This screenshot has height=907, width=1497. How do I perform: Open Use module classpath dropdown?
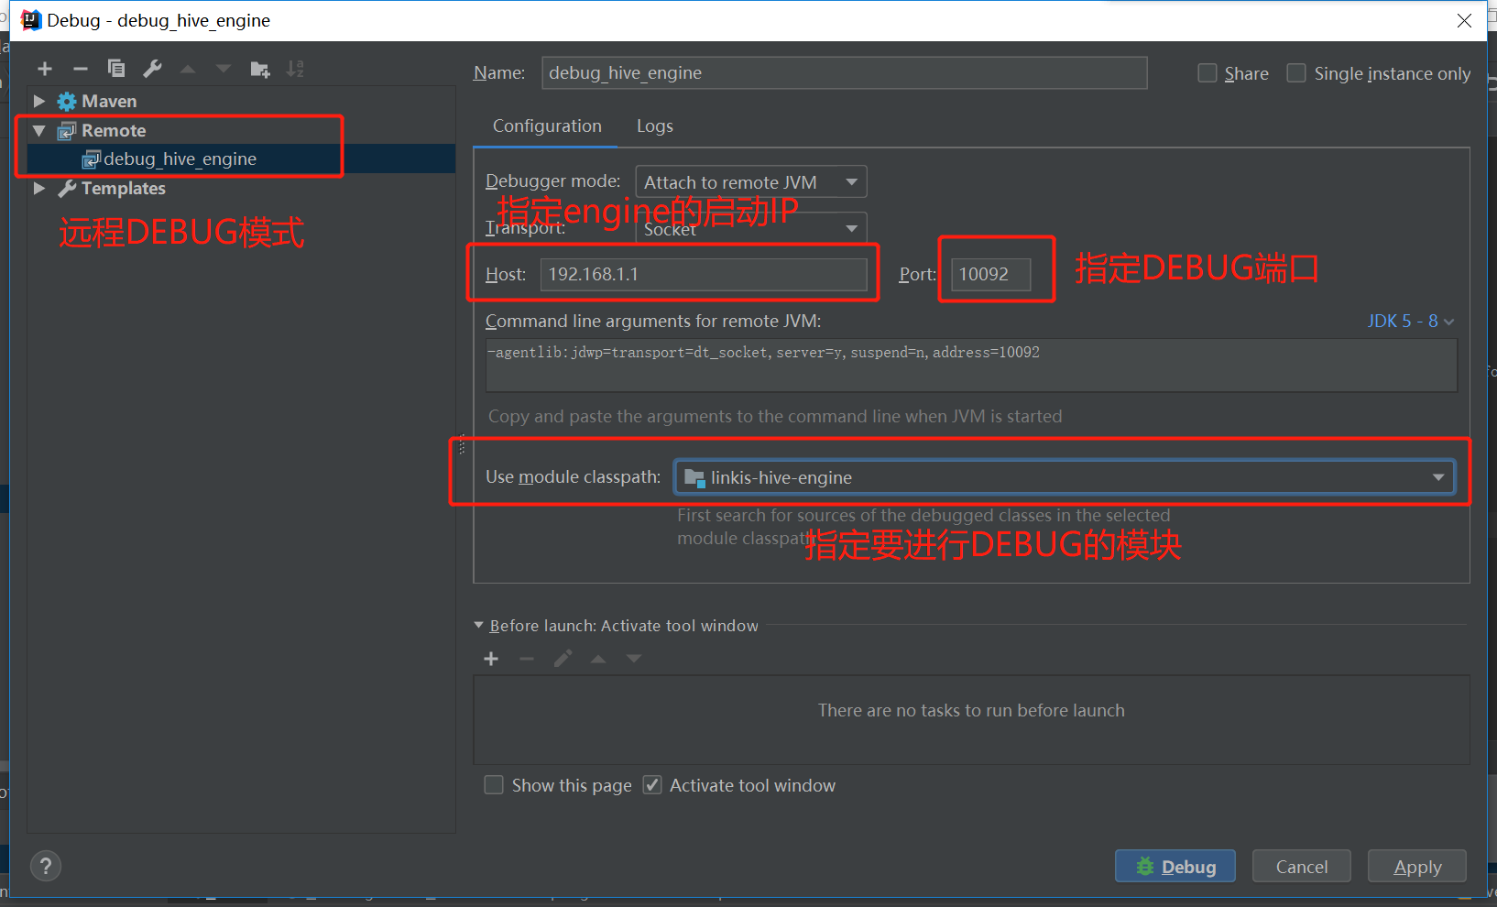(x=1064, y=477)
